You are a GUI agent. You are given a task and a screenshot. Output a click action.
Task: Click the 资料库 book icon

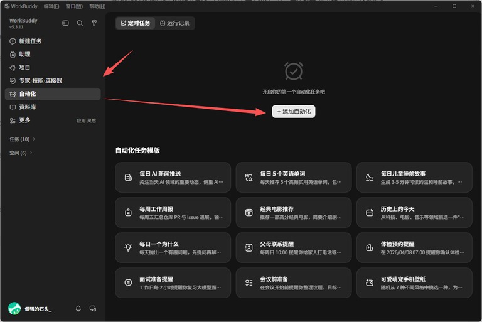(x=13, y=107)
